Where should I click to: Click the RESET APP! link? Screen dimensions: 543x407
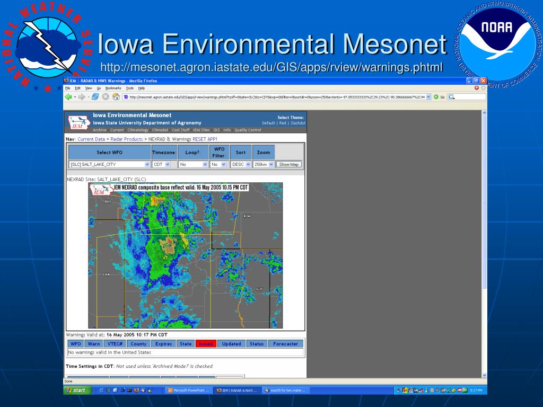(205, 139)
